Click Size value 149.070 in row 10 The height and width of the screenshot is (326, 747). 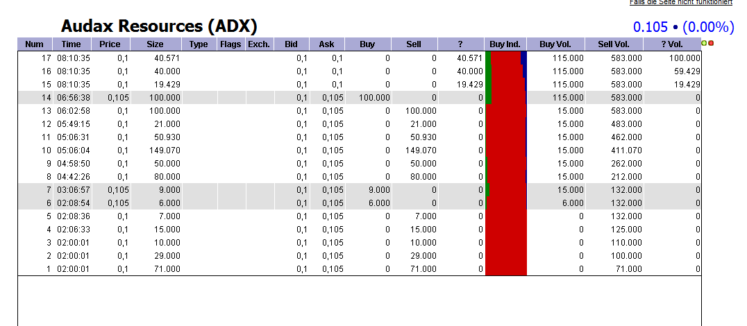[165, 151]
